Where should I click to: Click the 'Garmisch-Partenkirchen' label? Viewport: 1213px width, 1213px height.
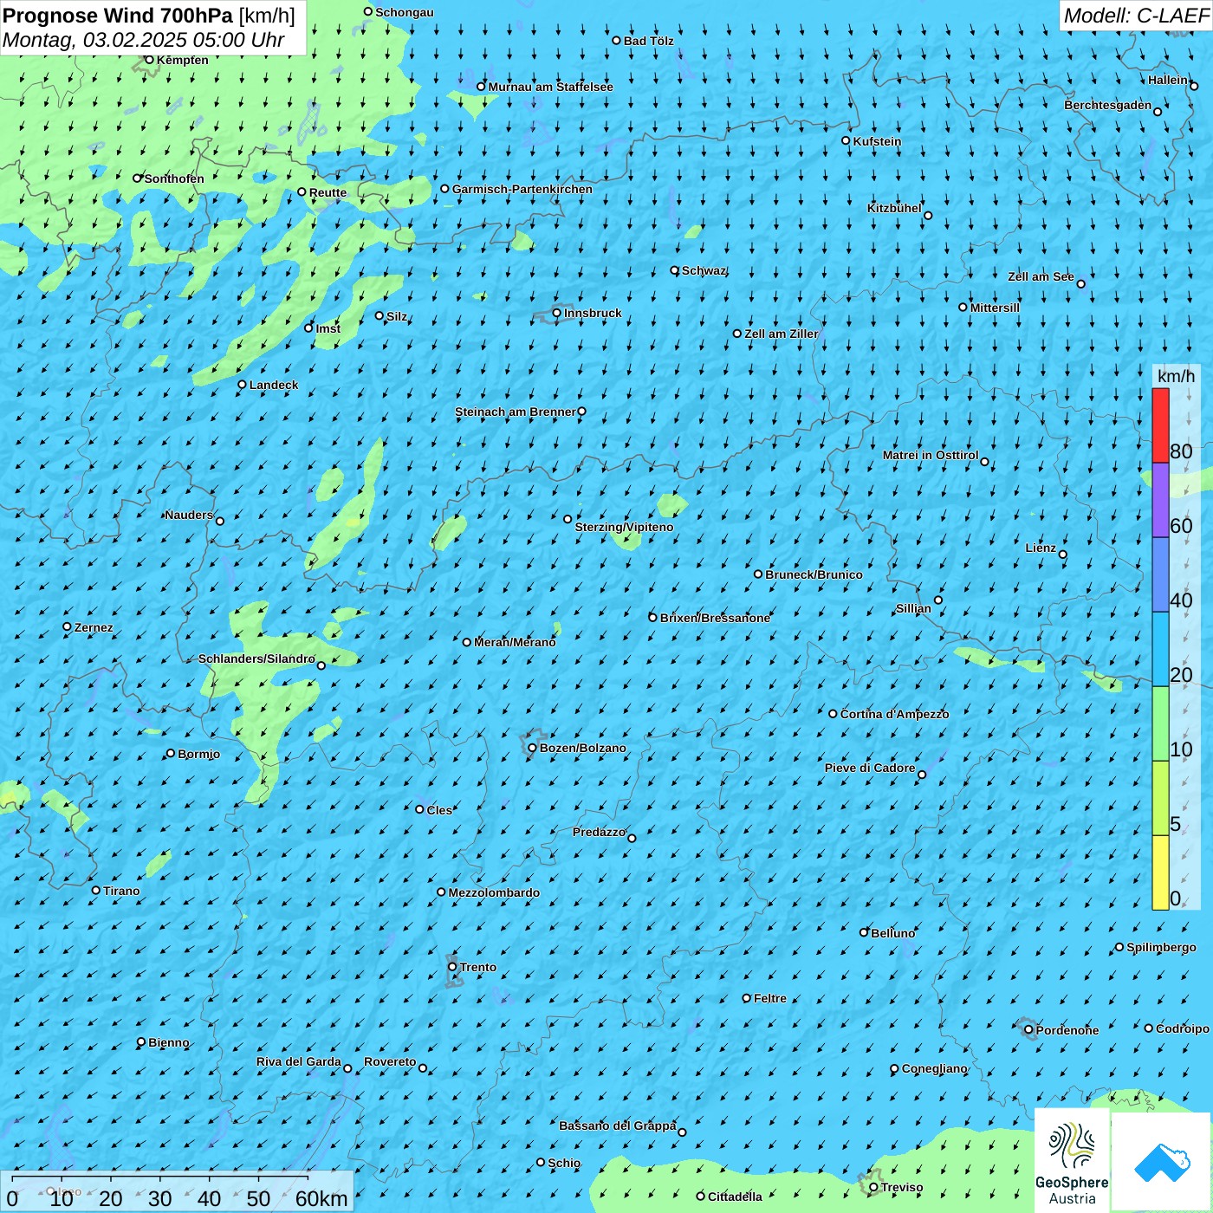pos(522,189)
